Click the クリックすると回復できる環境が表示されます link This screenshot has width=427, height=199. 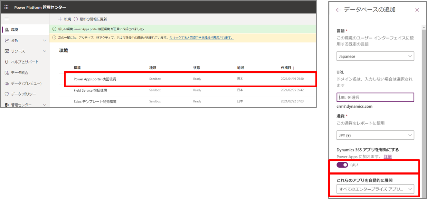click(201, 38)
